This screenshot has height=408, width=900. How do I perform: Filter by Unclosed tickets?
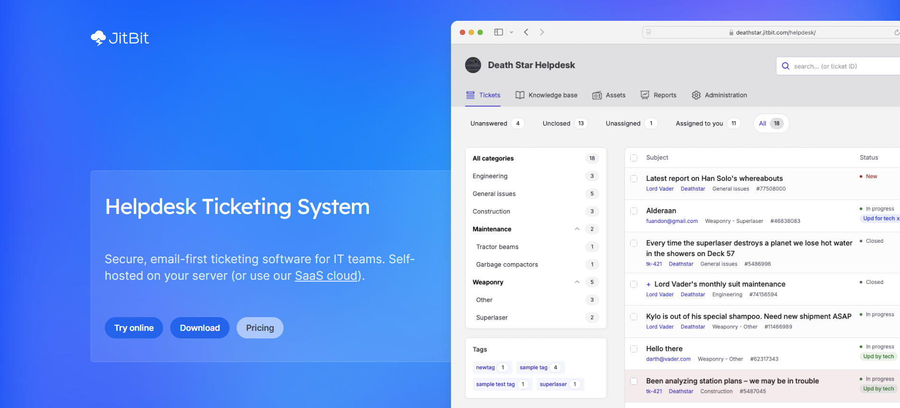565,124
